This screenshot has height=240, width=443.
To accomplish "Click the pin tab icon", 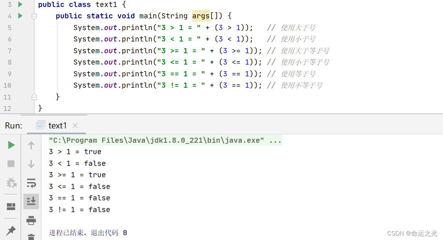I will pyautogui.click(x=11, y=230).
